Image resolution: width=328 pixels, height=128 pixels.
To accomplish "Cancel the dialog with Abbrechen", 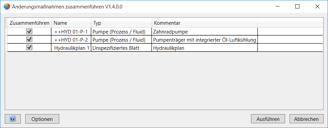I will 306,119.
